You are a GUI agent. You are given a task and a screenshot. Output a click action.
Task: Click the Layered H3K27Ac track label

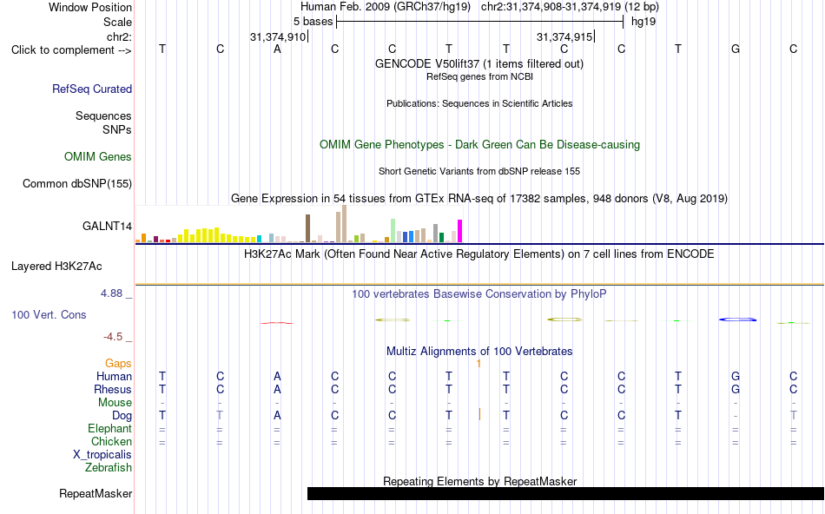click(56, 267)
